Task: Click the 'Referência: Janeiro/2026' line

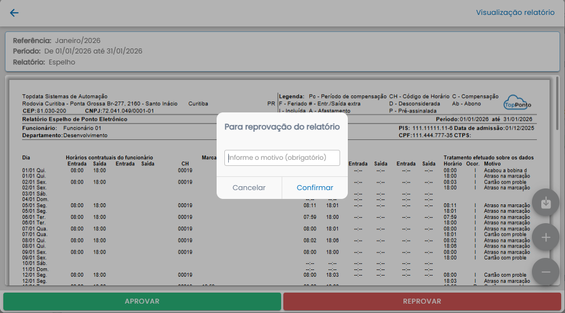Action: click(57, 40)
